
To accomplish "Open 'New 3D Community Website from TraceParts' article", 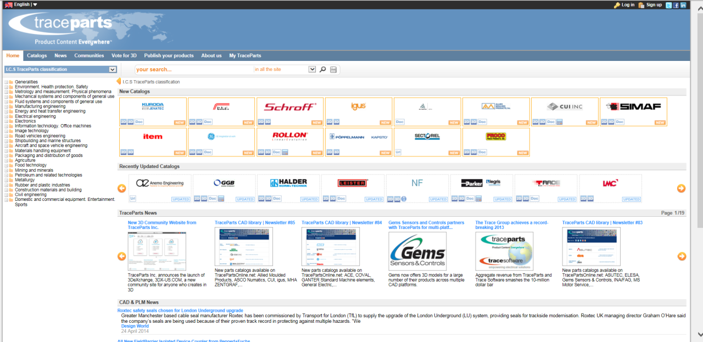I will pyautogui.click(x=162, y=225).
